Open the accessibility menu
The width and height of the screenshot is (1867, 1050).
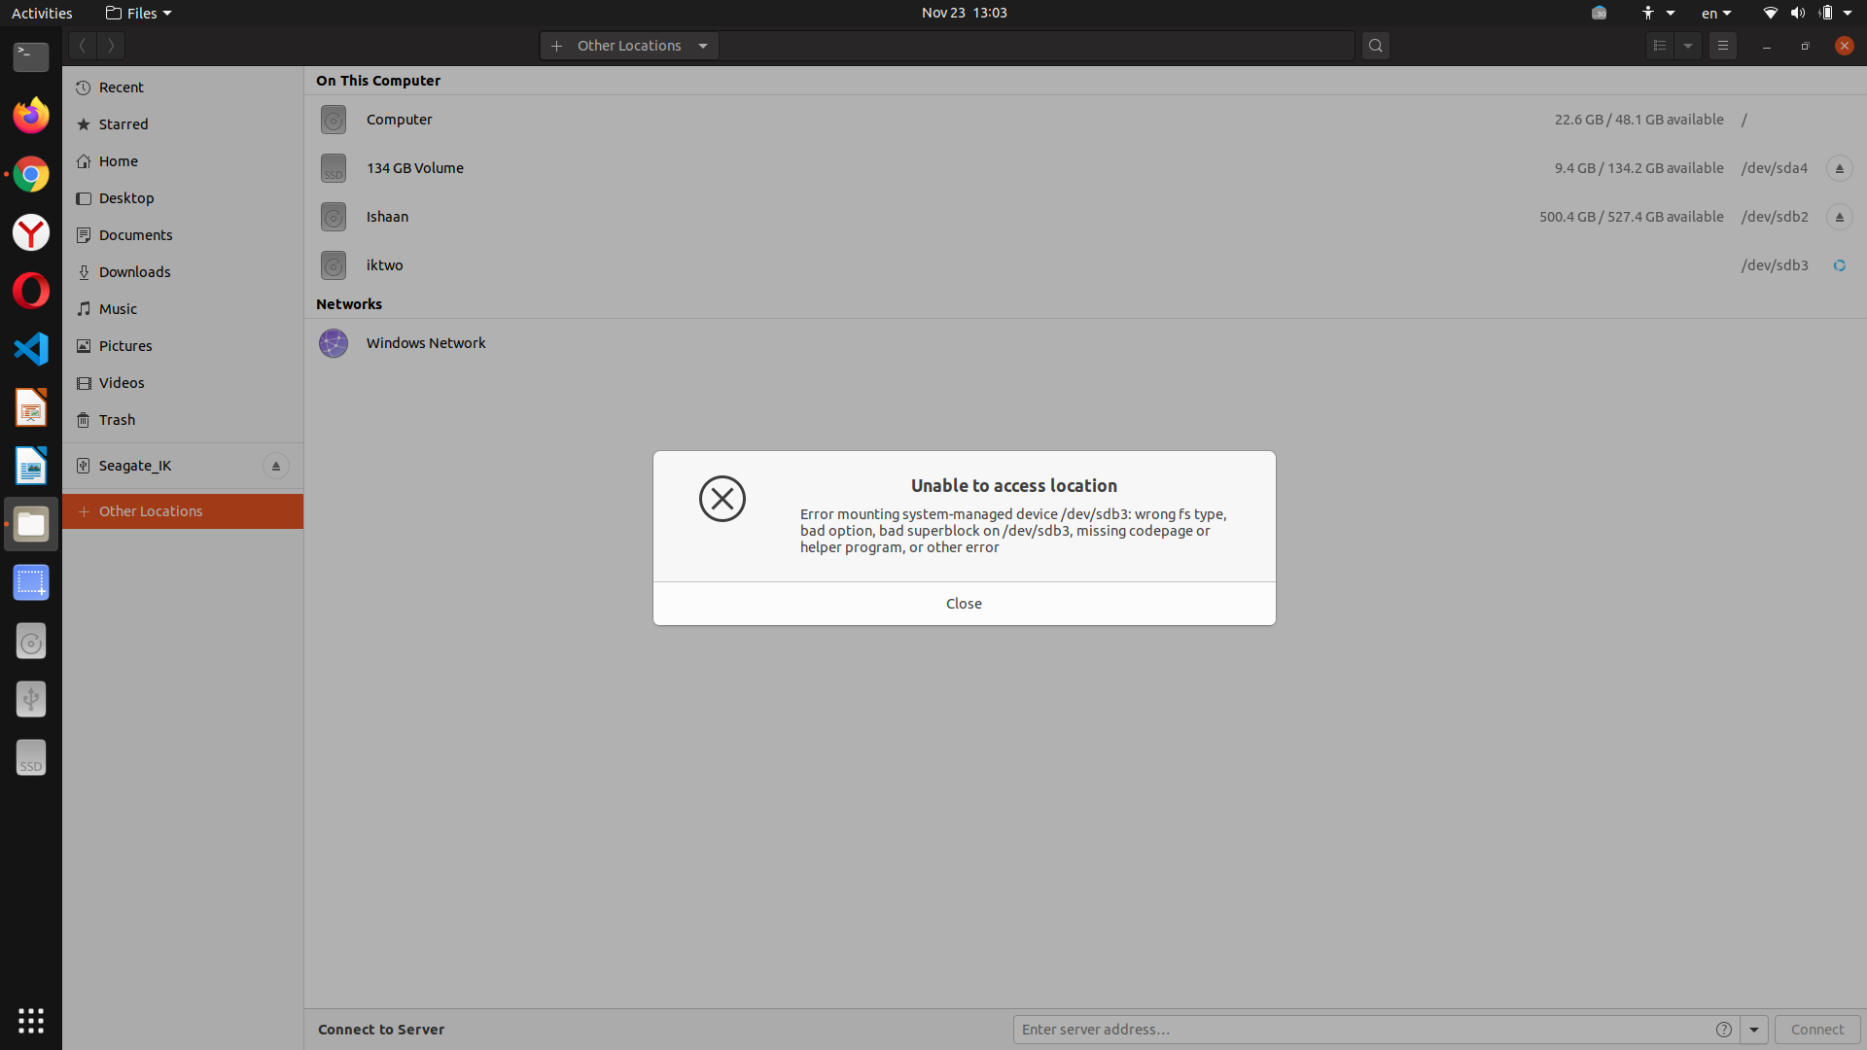point(1657,13)
